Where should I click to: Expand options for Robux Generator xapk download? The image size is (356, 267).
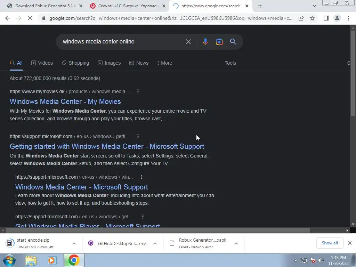(236, 243)
